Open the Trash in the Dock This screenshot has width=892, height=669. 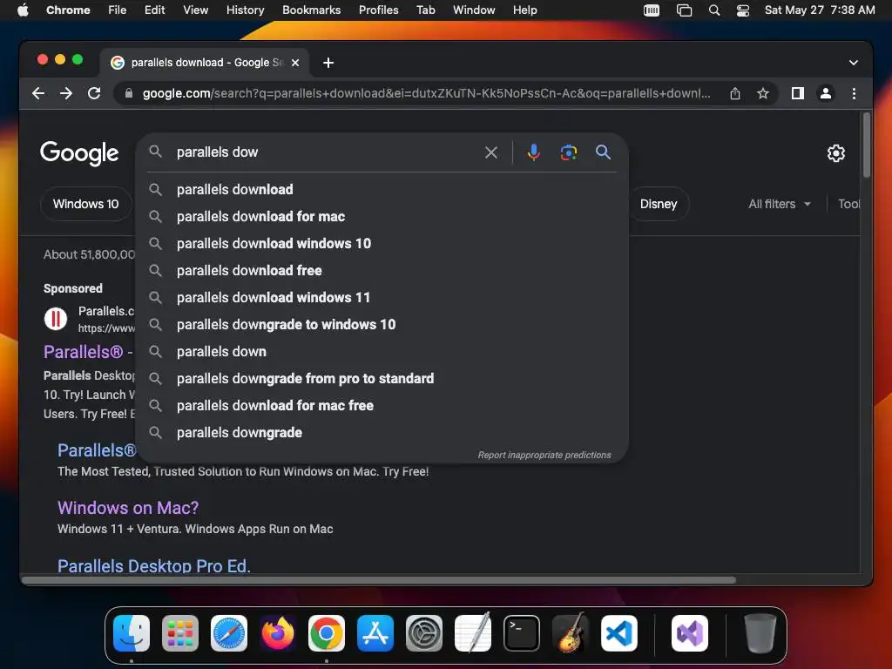pyautogui.click(x=760, y=633)
